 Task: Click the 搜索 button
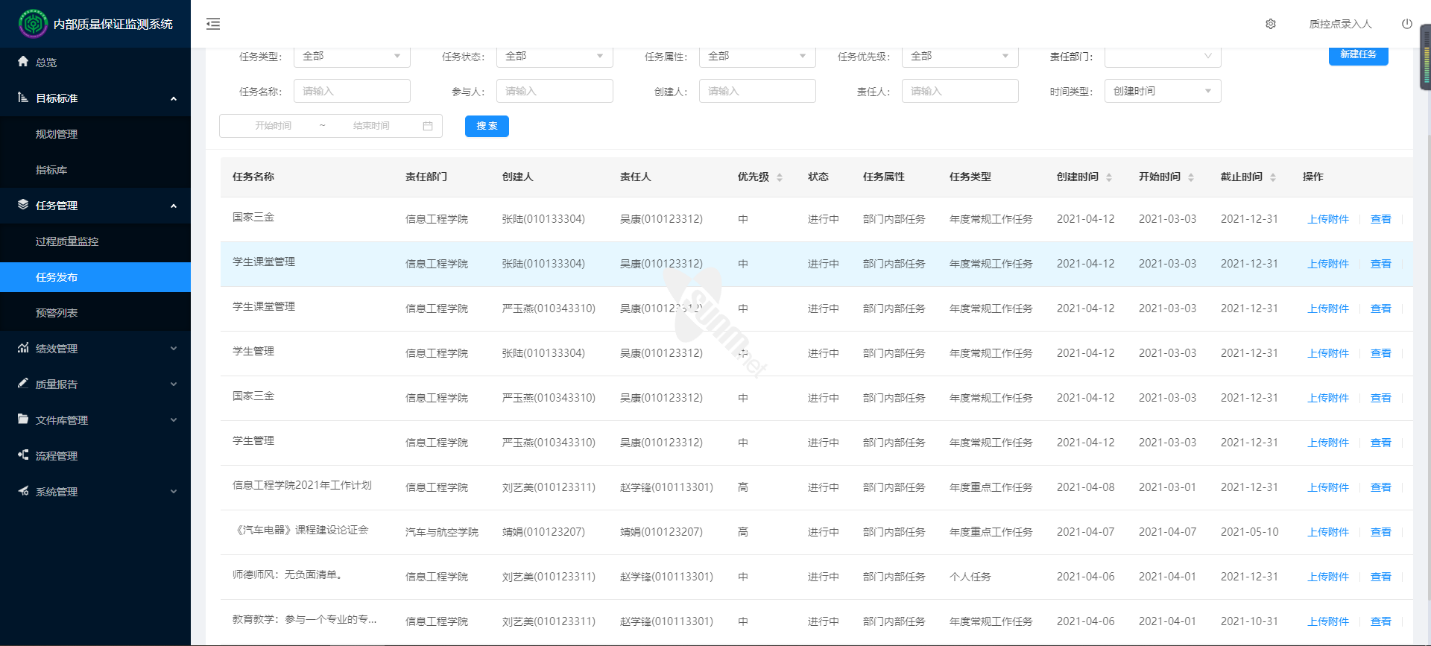pos(487,126)
